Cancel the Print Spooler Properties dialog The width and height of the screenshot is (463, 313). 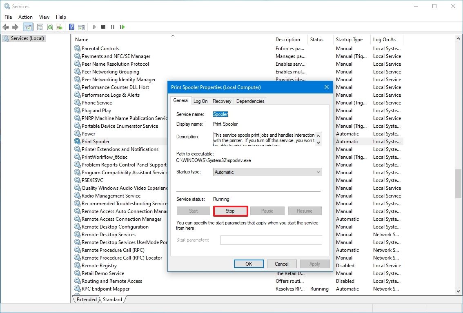[x=281, y=264]
